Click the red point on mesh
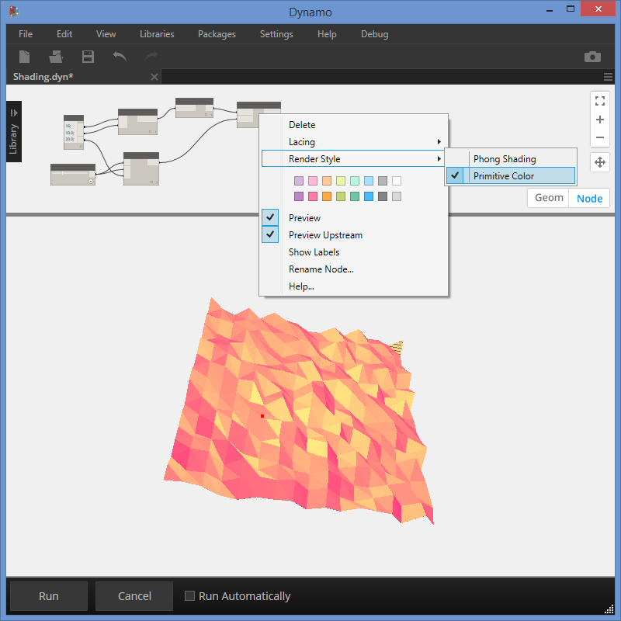 click(x=262, y=416)
